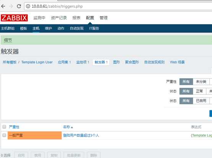The height and width of the screenshot is (158, 212).
Task: Select 所有 in the 已启用 status row
Action: (x=186, y=101)
